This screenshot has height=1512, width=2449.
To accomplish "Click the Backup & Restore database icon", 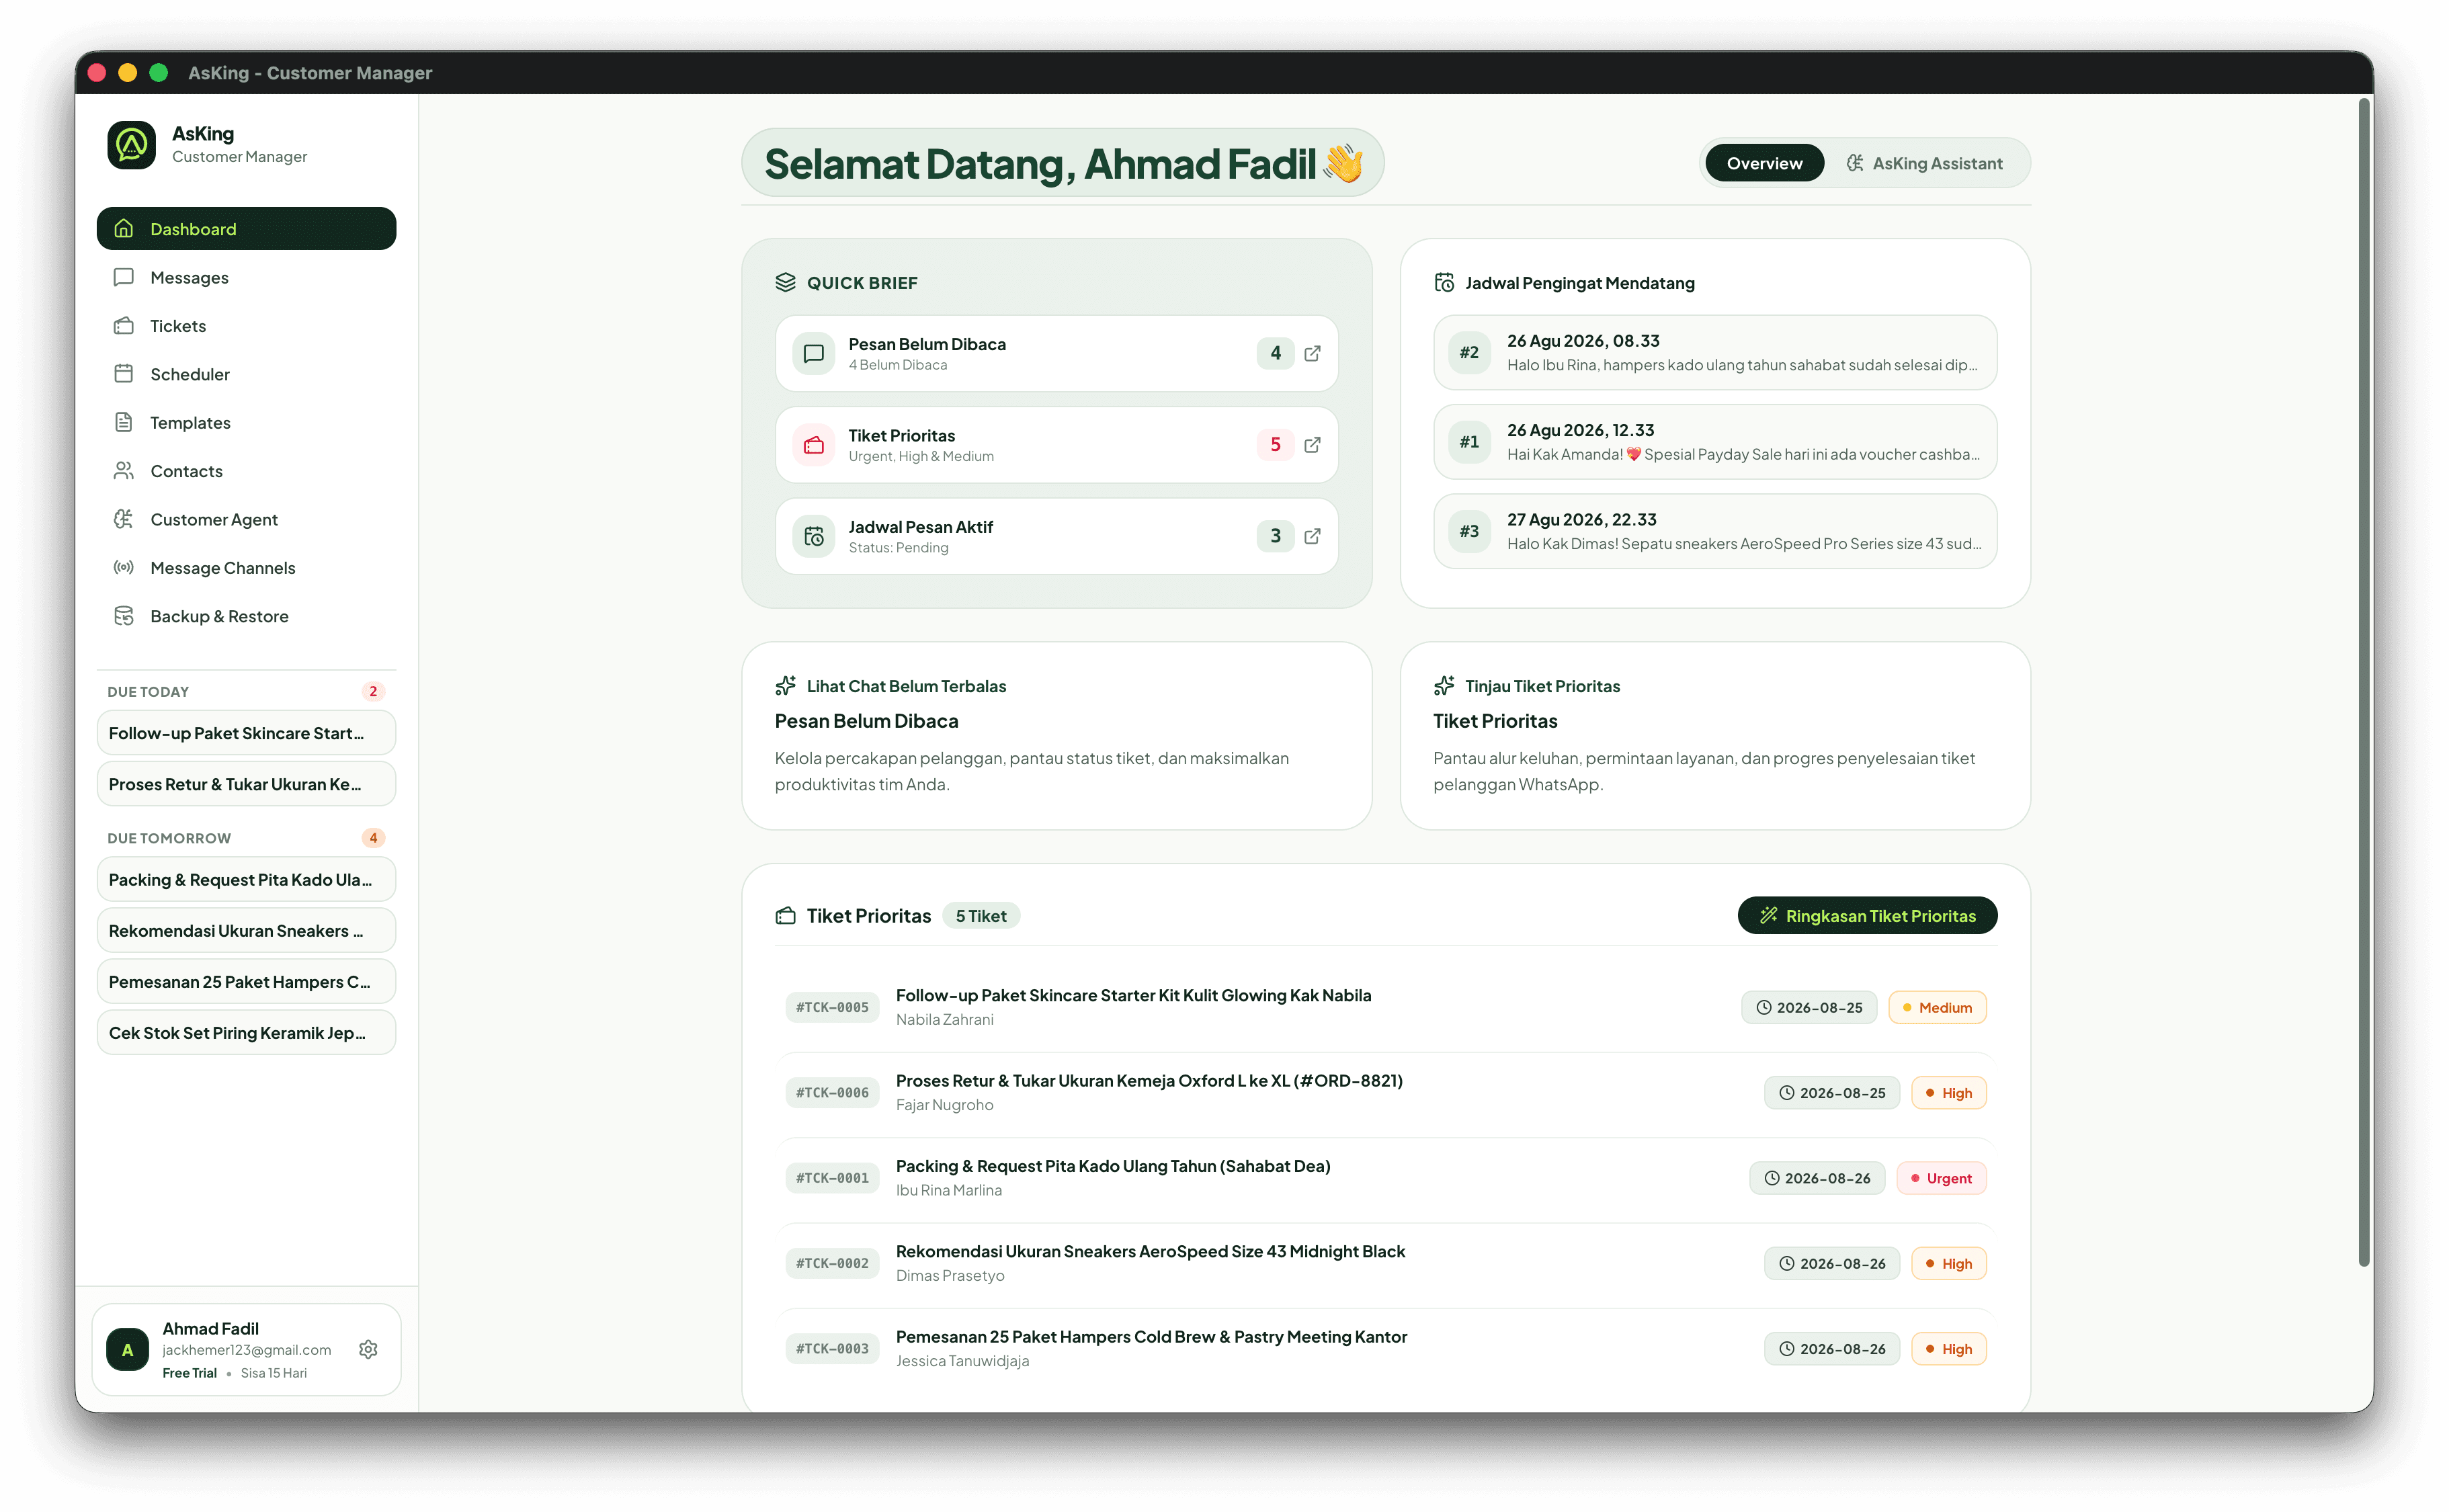I will click(124, 616).
